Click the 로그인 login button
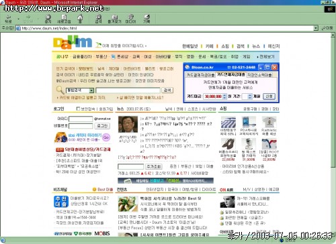The height and width of the screenshot is (244, 336). pyautogui.click(x=102, y=126)
